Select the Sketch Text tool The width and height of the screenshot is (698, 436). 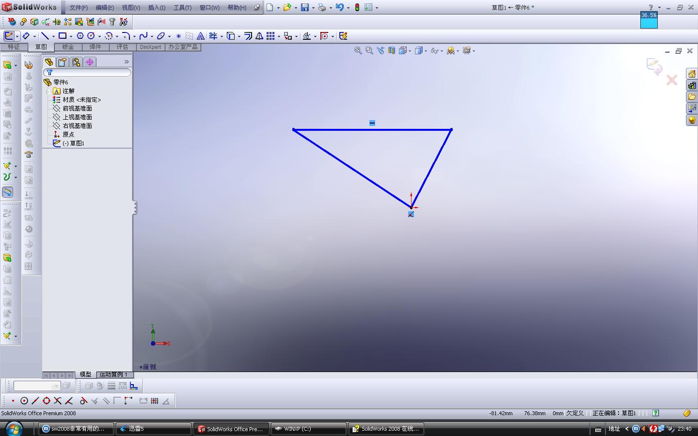click(x=200, y=36)
